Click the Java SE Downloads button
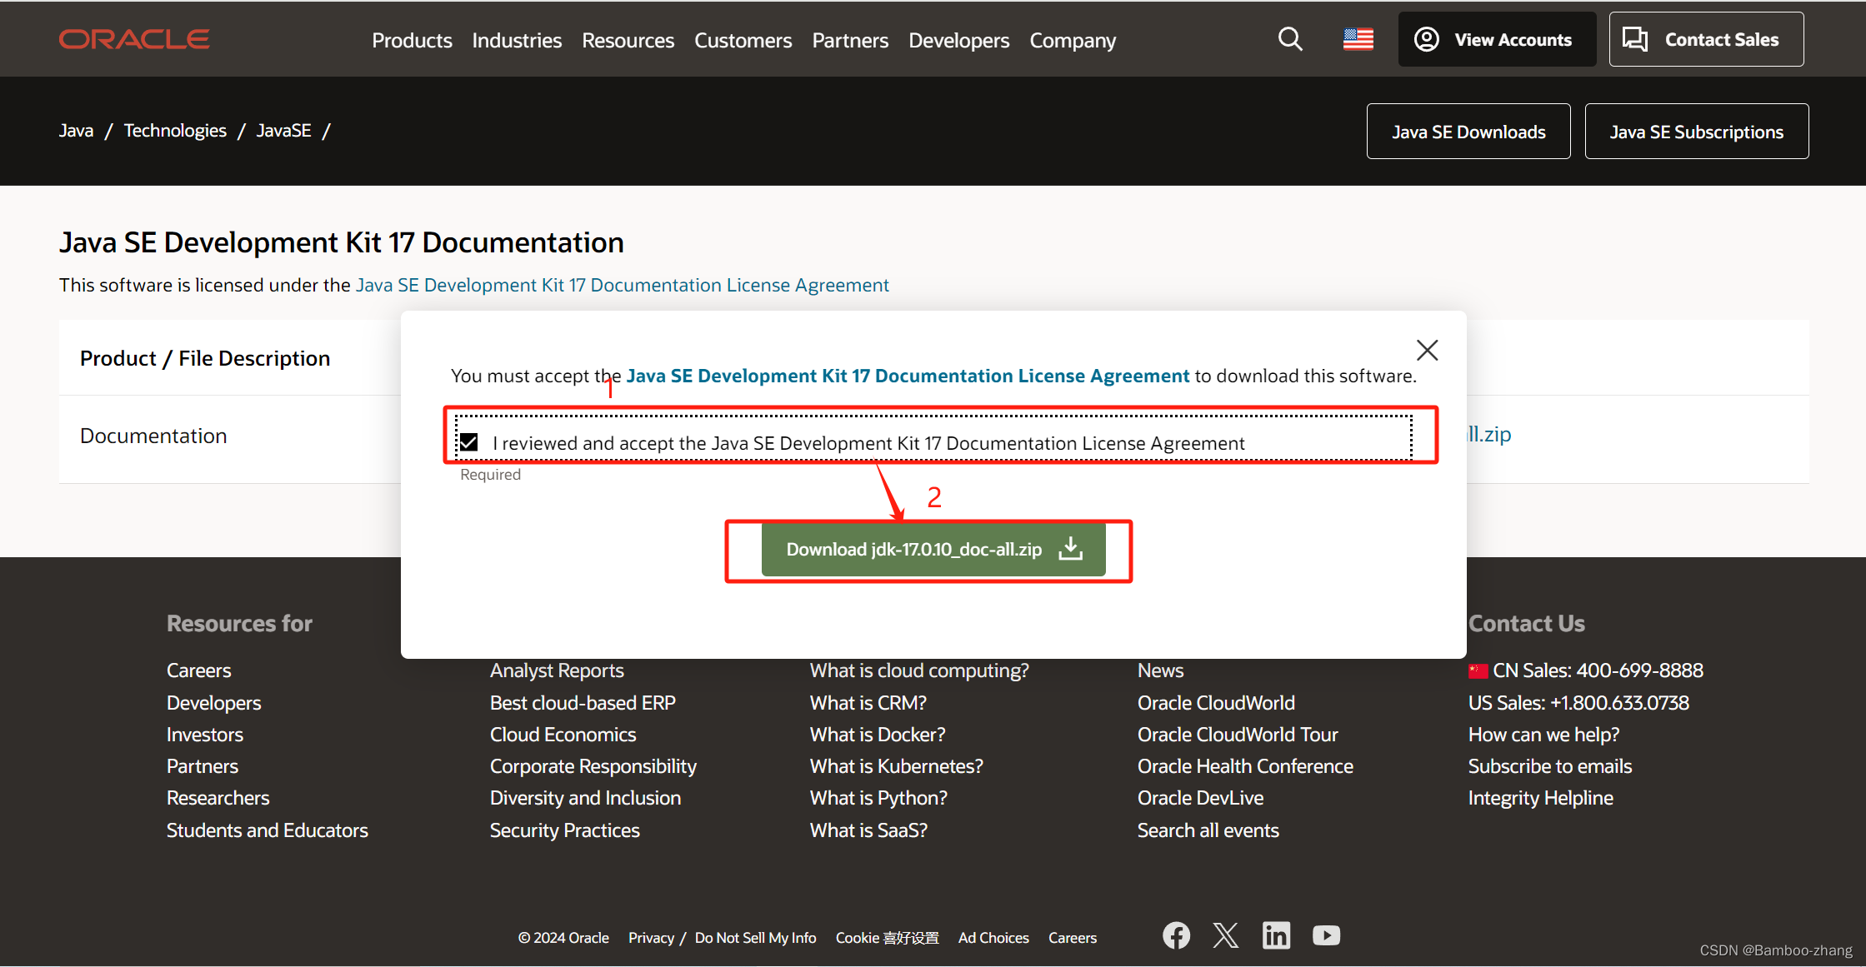1866x967 pixels. 1468,132
